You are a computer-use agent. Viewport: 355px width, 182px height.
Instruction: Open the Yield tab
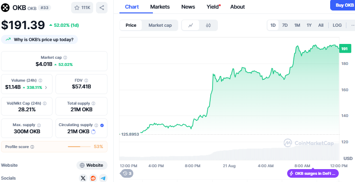(213, 7)
